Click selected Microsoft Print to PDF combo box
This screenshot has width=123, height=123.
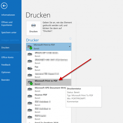pyautogui.click(x=49, y=47)
